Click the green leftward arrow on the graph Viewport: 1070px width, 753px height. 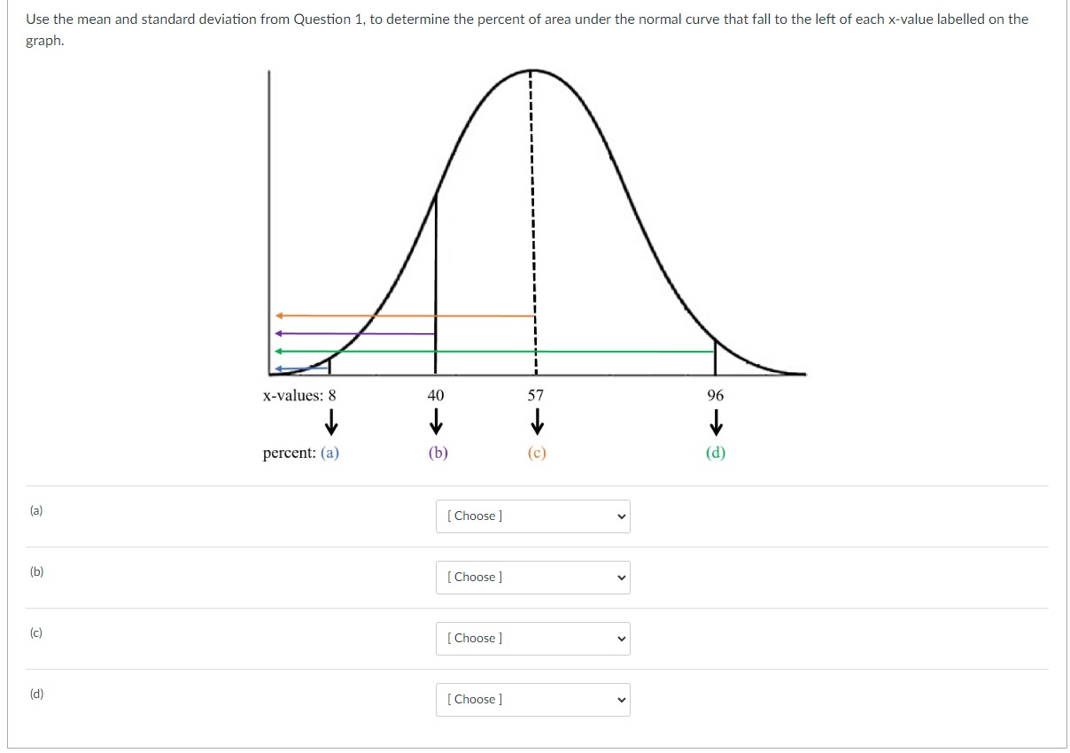tap(487, 351)
